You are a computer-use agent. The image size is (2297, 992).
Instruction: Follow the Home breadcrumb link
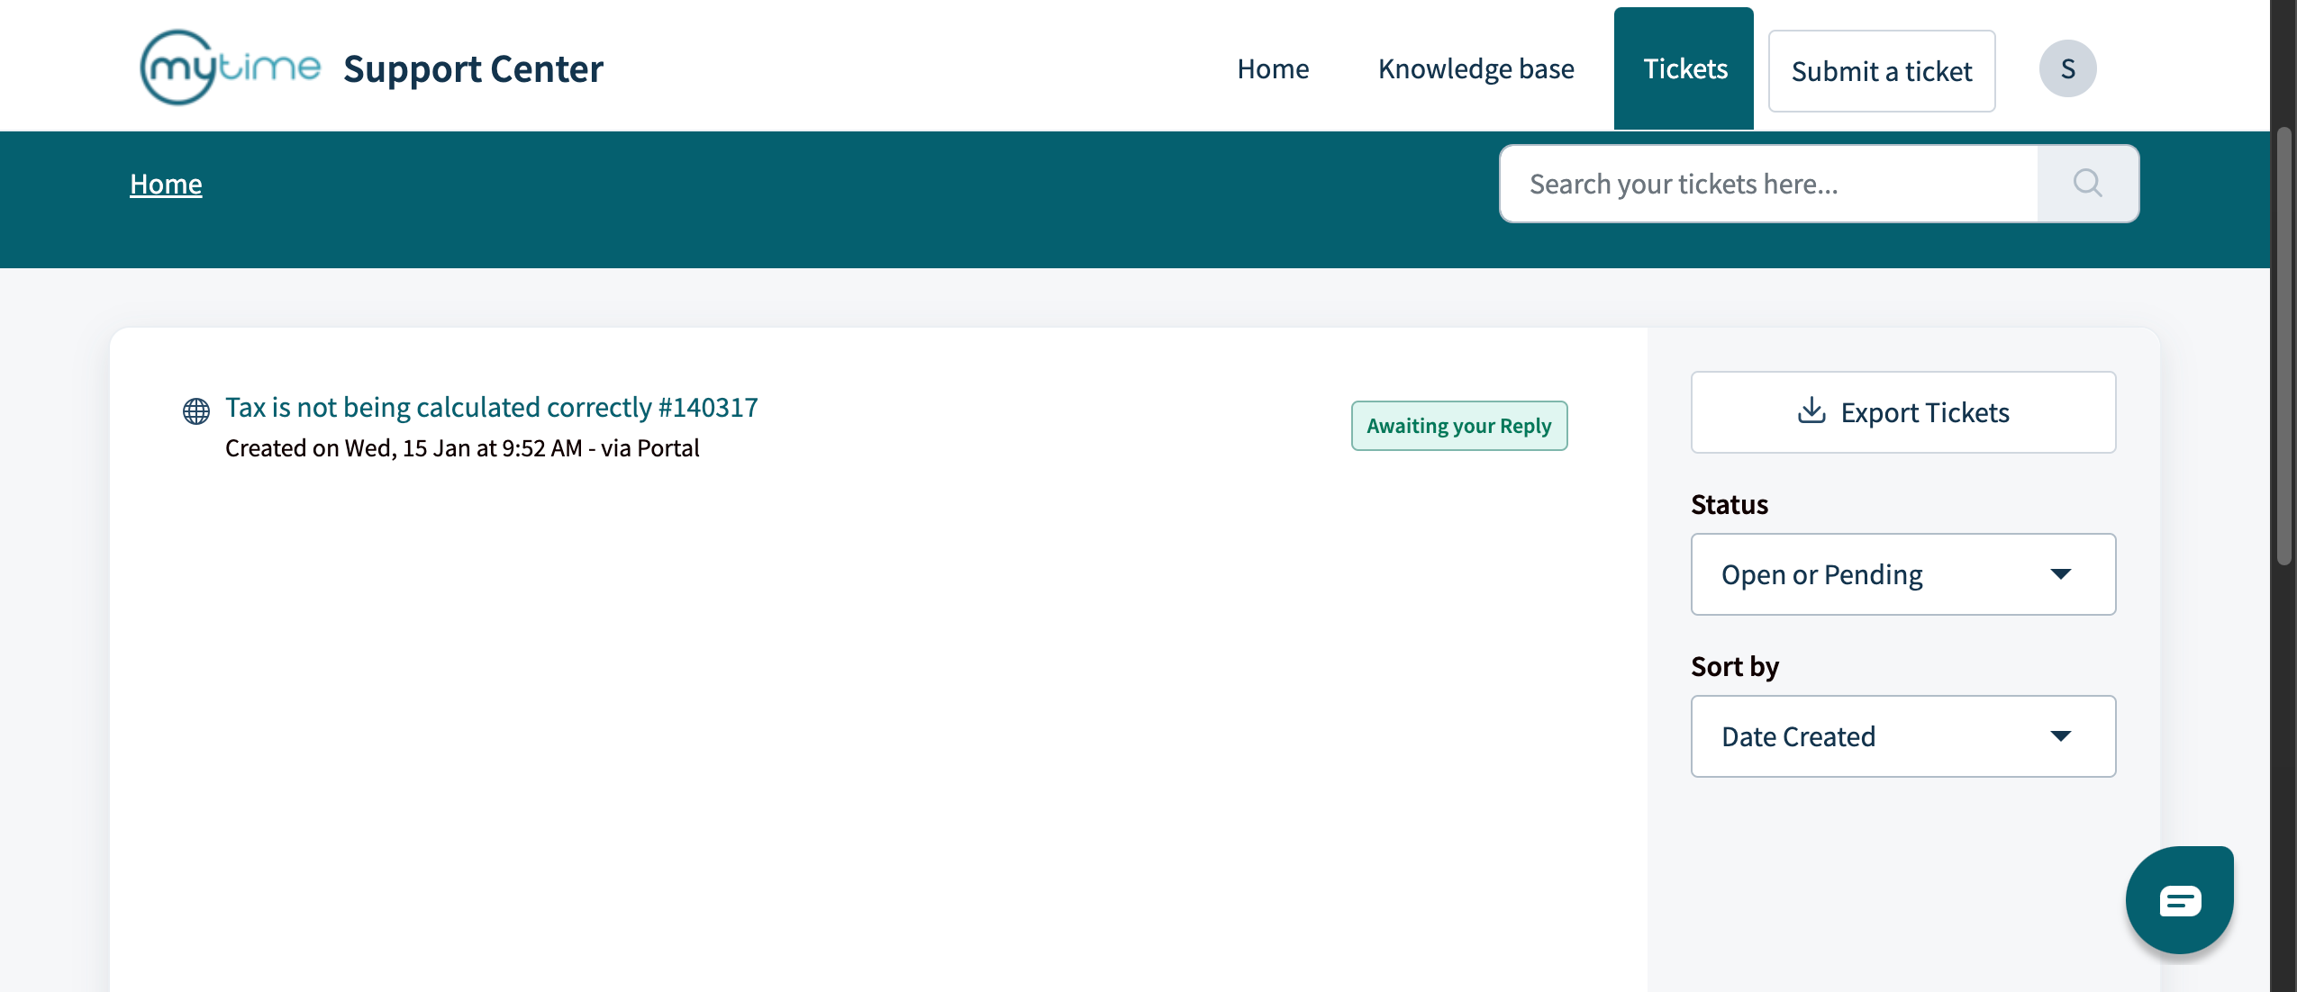pos(166,184)
